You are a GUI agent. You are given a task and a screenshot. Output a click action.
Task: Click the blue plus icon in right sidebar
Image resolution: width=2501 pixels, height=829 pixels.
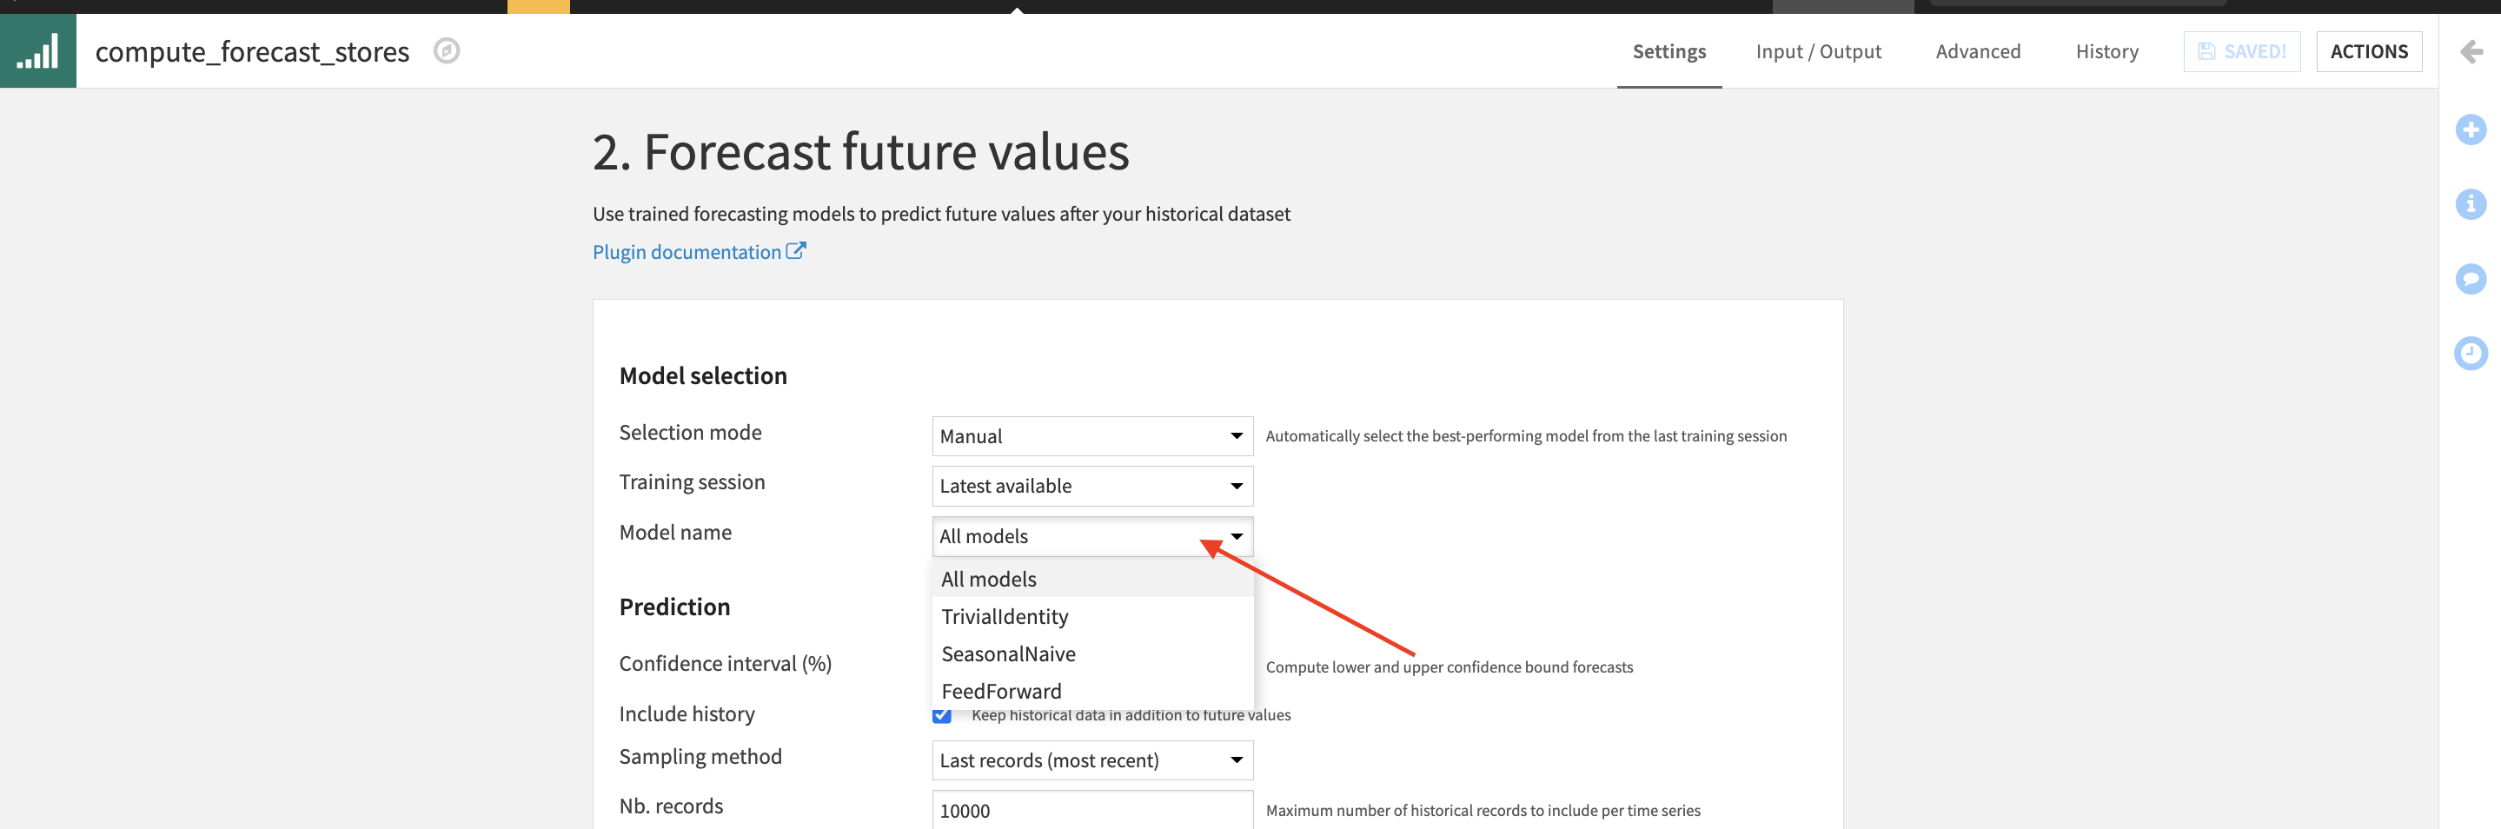[2471, 129]
